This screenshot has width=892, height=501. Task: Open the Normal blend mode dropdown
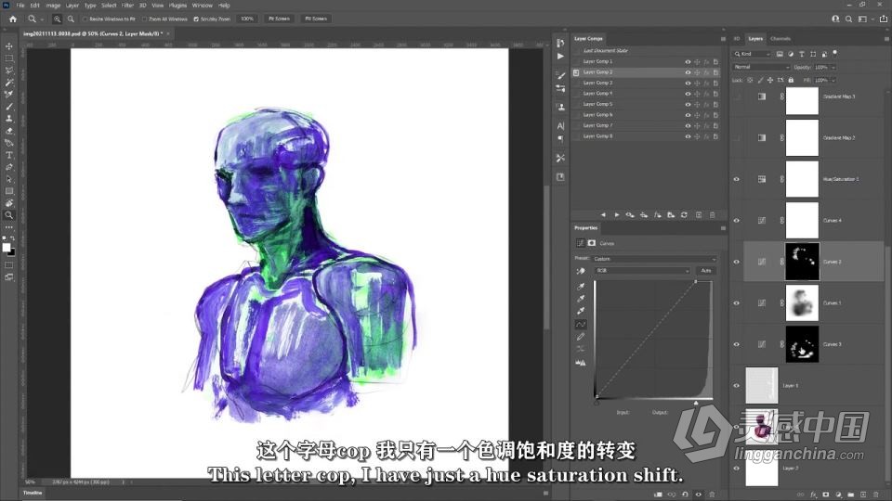761,67
